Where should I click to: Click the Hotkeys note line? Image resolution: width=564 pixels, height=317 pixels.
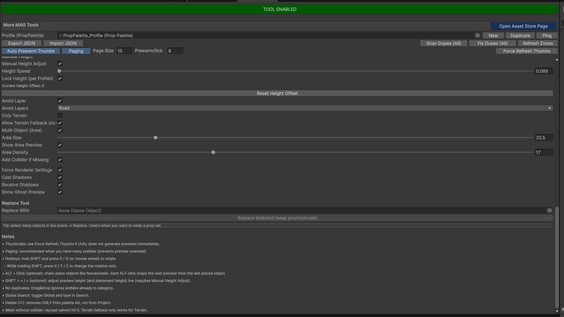tap(59, 259)
